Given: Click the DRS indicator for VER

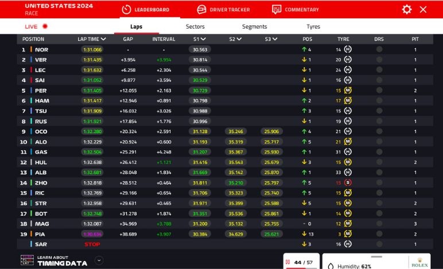Looking at the screenshot, I should (x=379, y=60).
